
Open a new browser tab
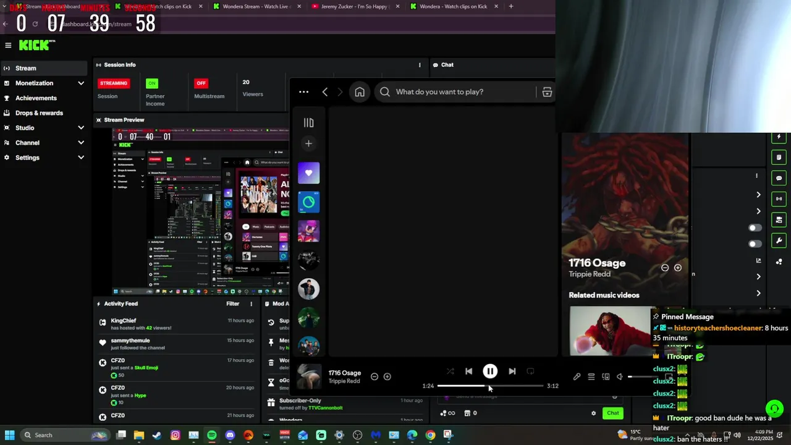click(510, 6)
